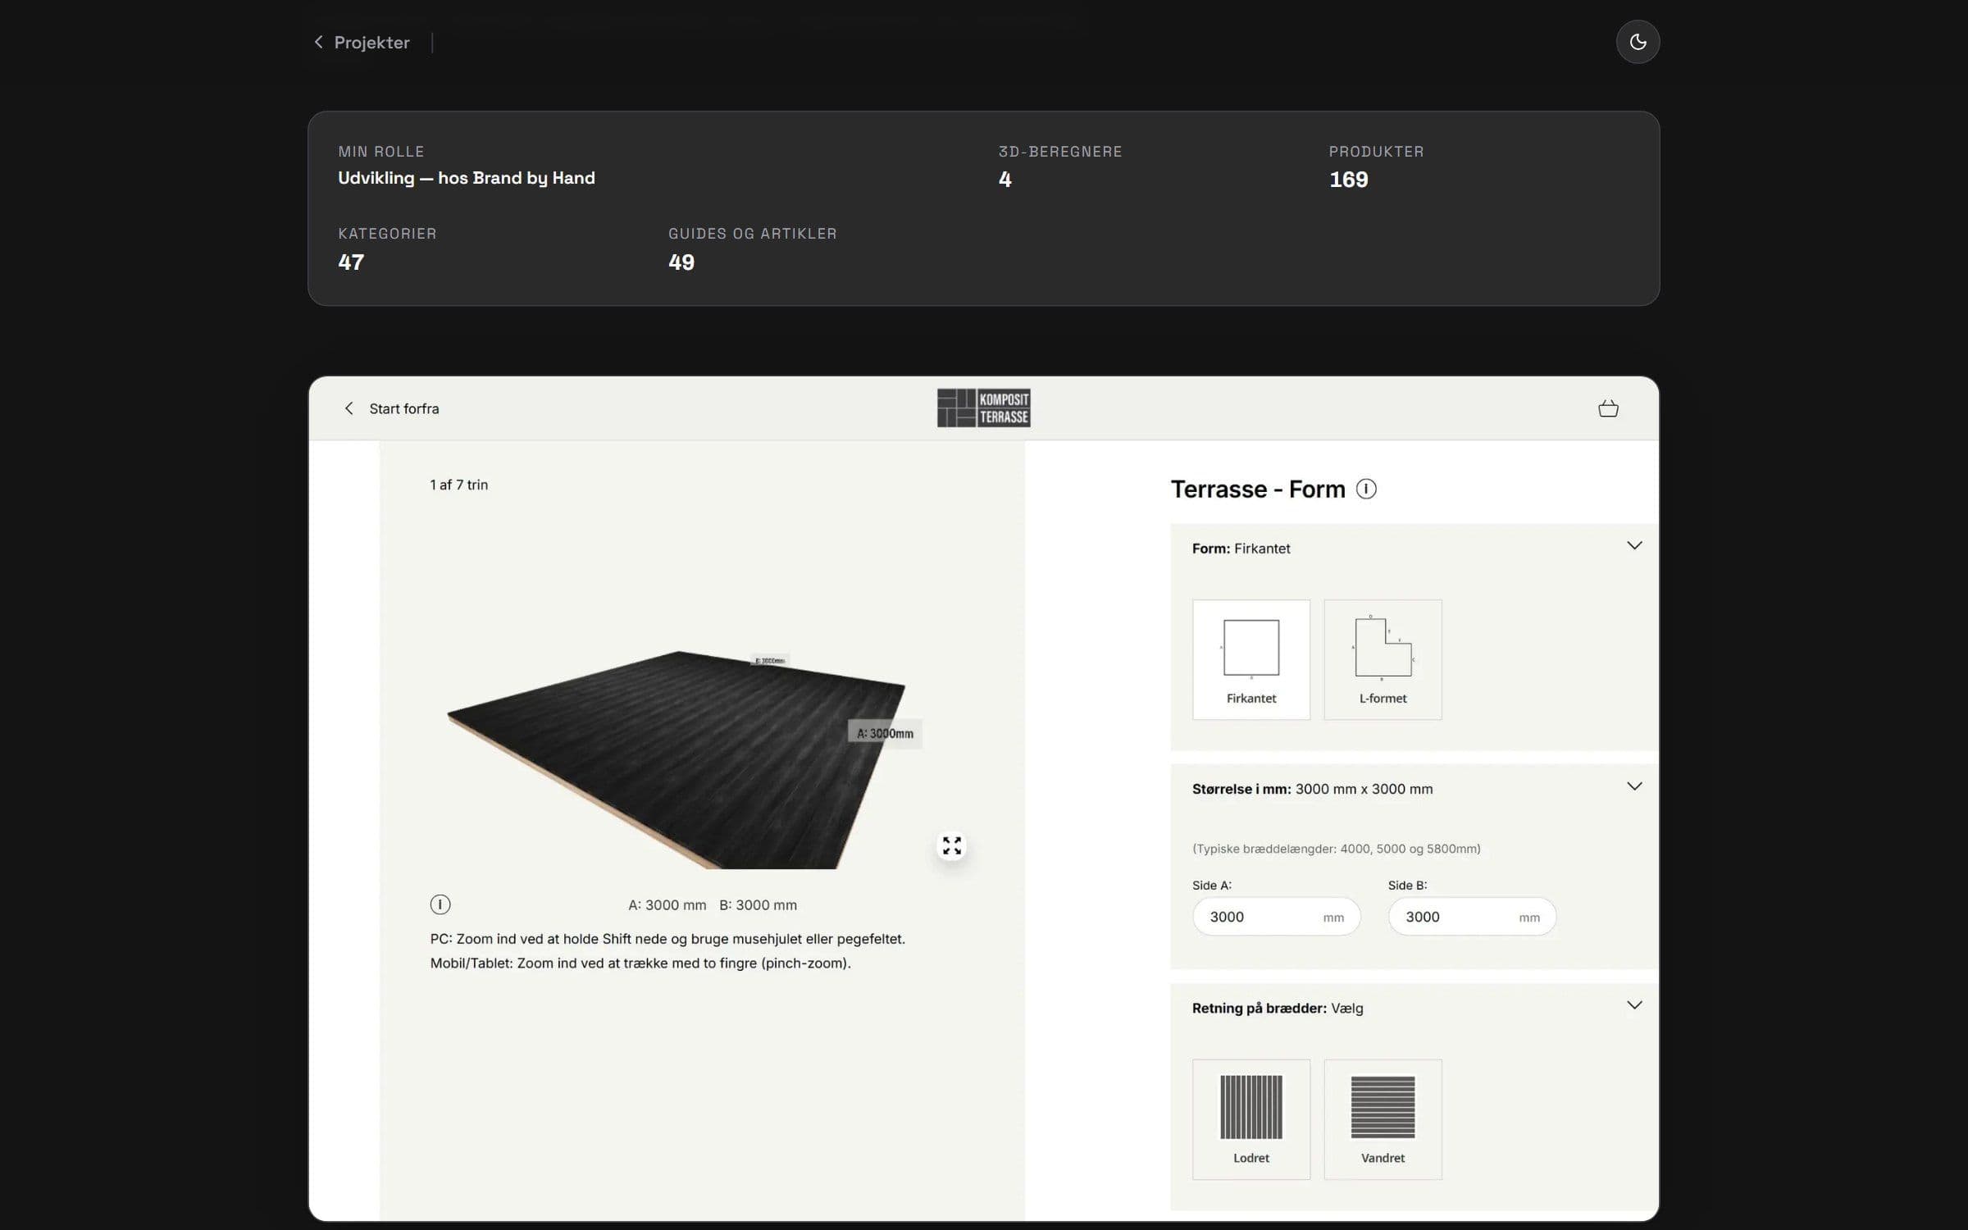Go back to Projekter
Image resolution: width=1968 pixels, height=1230 pixels.
coord(362,43)
